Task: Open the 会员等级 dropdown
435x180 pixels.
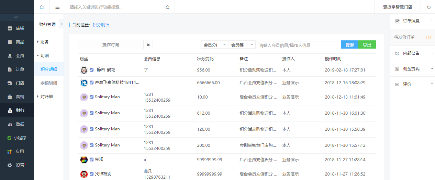Action: [x=242, y=45]
